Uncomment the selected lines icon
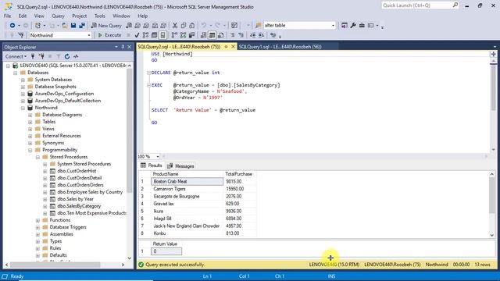Image resolution: width=500 pixels, height=281 pixels. tap(241, 35)
